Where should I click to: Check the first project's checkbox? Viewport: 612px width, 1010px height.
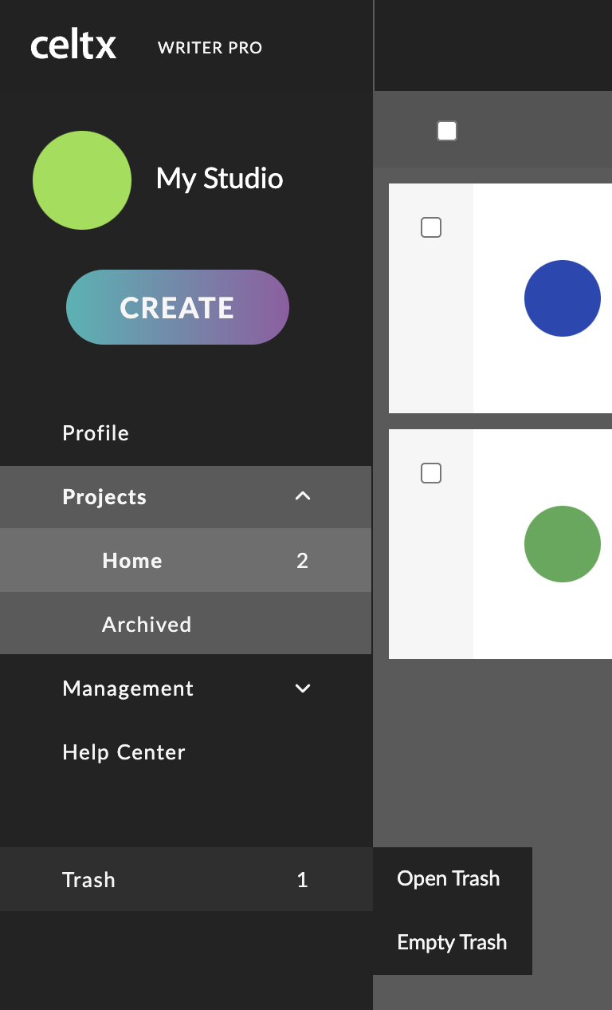[x=431, y=227]
